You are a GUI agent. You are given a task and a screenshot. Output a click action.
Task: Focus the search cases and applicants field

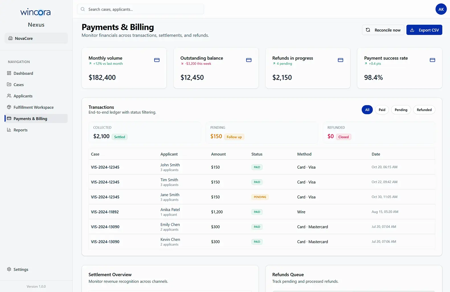click(140, 9)
